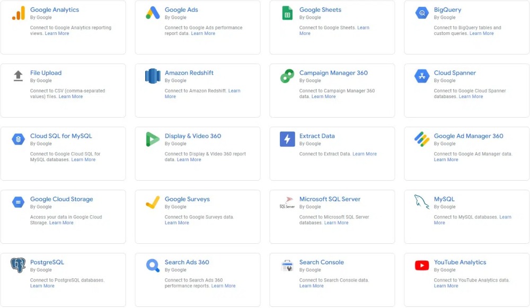Image resolution: width=530 pixels, height=308 pixels.
Task: Open the PostgreSQL connector title
Action: (x=47, y=262)
